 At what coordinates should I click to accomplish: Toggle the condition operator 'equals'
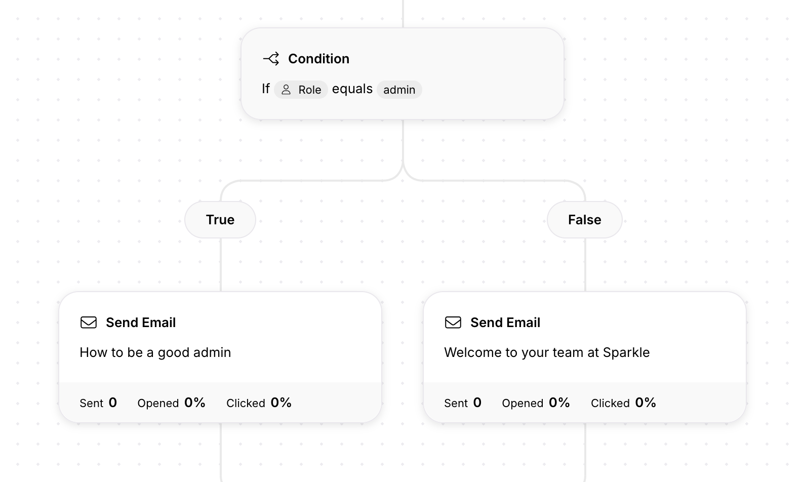pyautogui.click(x=352, y=89)
